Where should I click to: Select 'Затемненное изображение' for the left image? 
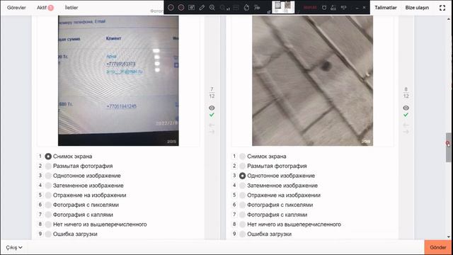tap(48, 186)
